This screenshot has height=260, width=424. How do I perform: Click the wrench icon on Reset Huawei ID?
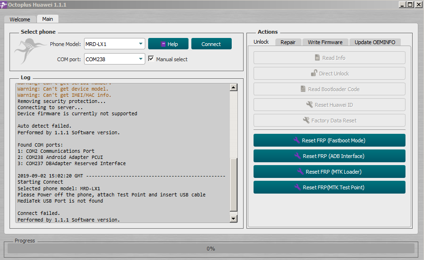pos(310,104)
